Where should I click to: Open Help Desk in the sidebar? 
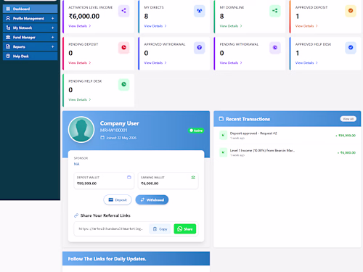(30, 56)
